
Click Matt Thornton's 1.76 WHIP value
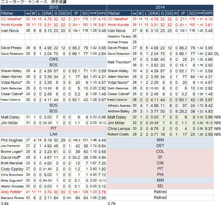coord(200,65)
